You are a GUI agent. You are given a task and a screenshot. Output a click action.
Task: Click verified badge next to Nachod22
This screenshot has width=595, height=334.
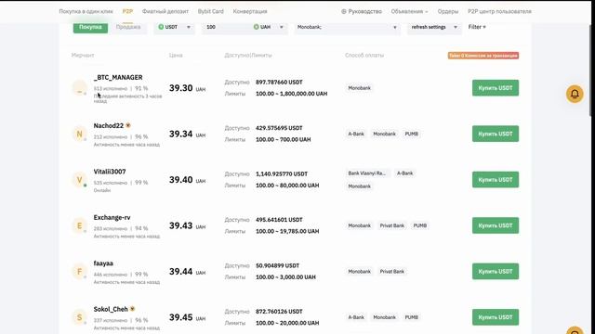128,125
